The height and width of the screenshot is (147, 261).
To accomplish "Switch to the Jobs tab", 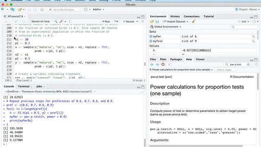I will tap(39, 86).
